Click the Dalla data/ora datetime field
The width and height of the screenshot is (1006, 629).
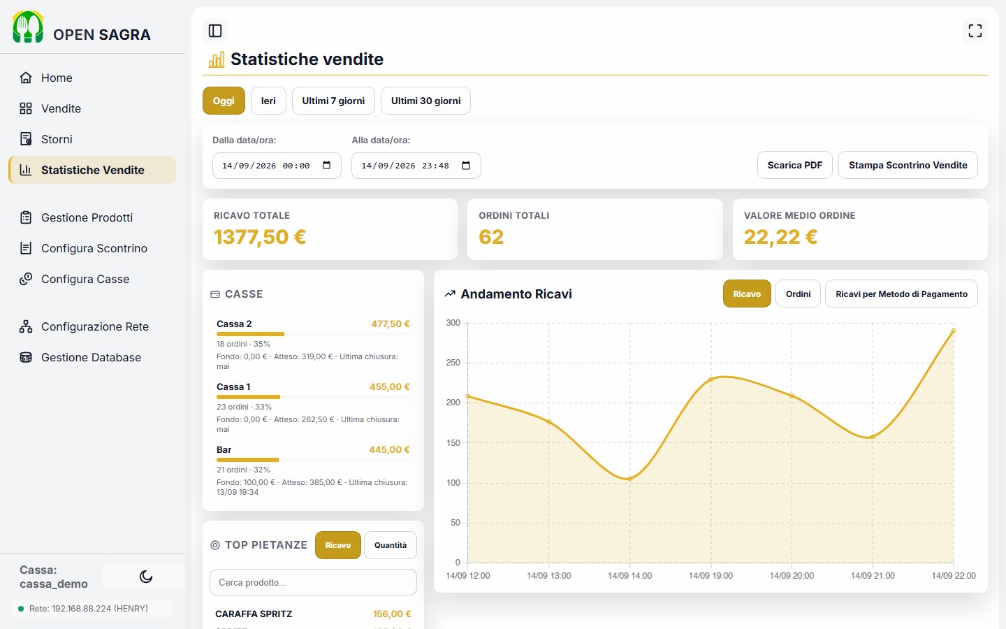(277, 166)
